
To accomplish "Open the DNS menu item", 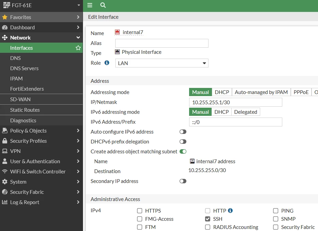I will pyautogui.click(x=41, y=58).
